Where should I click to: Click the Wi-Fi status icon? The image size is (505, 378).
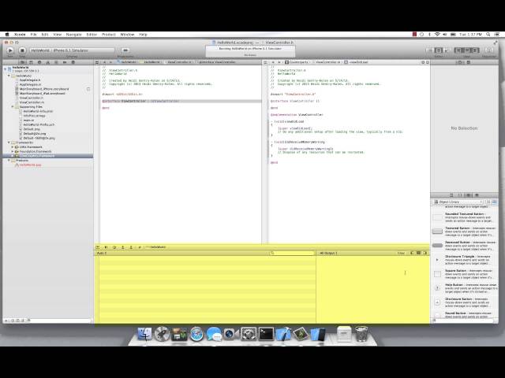click(437, 35)
